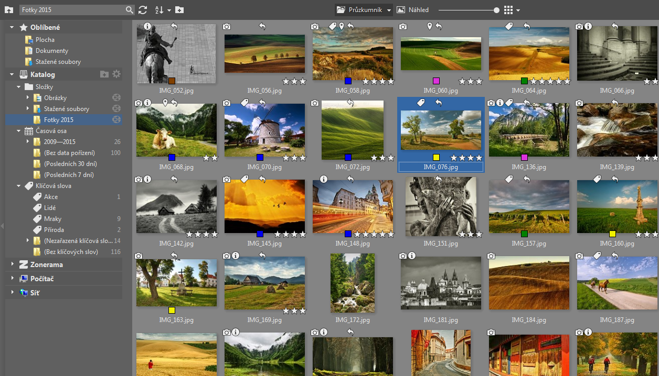Click the info icon on IMG_148.jpg
Screen dimensions: 659x376
(x=324, y=179)
